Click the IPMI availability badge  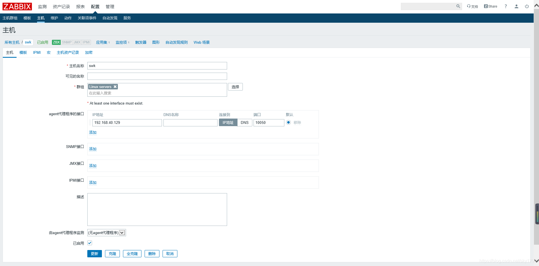[86, 42]
